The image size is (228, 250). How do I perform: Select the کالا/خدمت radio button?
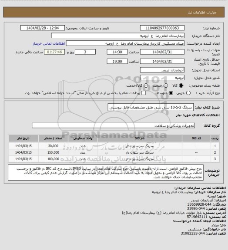(146, 86)
